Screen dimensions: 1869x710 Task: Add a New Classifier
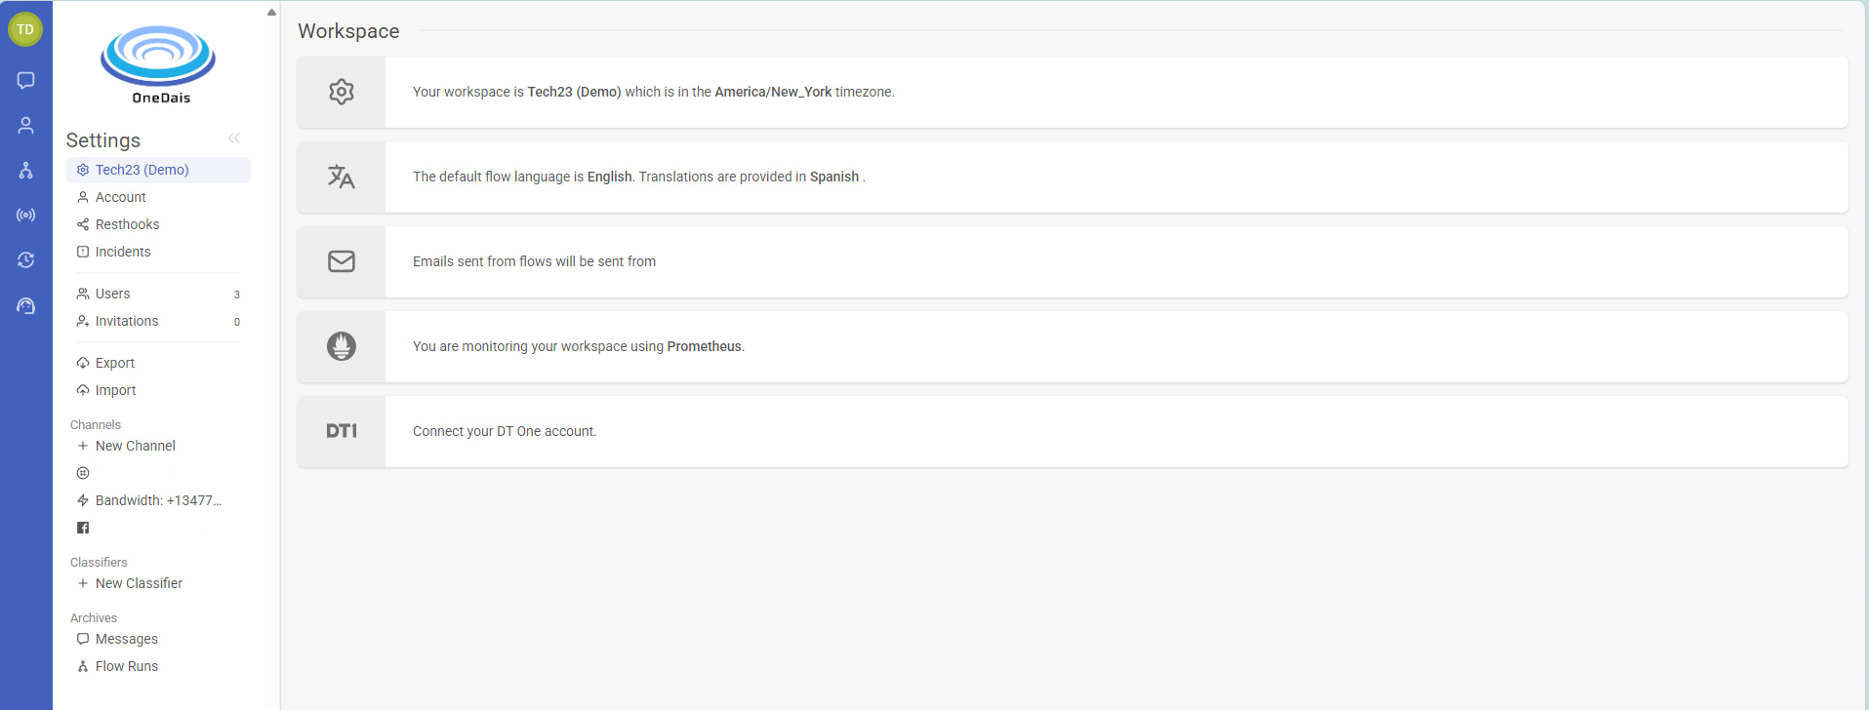click(139, 583)
